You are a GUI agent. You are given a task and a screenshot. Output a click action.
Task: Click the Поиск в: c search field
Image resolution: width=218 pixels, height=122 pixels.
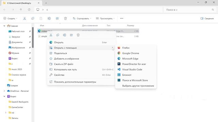pos(190,10)
